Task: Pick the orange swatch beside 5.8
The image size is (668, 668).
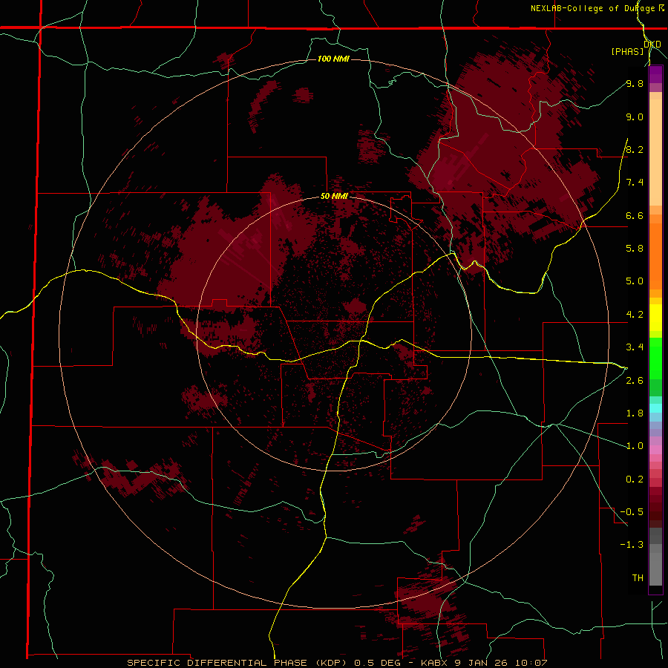Action: (655, 255)
